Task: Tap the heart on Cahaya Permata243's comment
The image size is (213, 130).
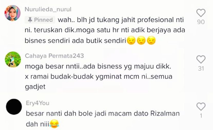Action: click(x=201, y=59)
